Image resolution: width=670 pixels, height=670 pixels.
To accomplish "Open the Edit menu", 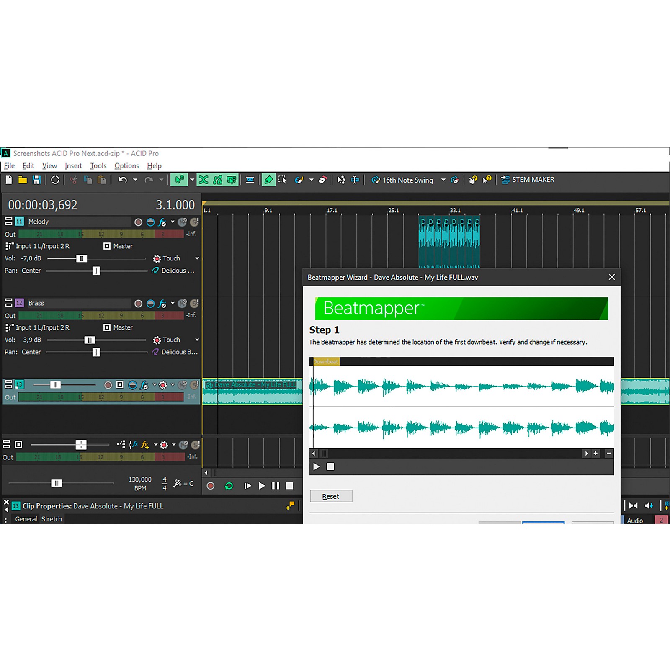I will point(28,166).
